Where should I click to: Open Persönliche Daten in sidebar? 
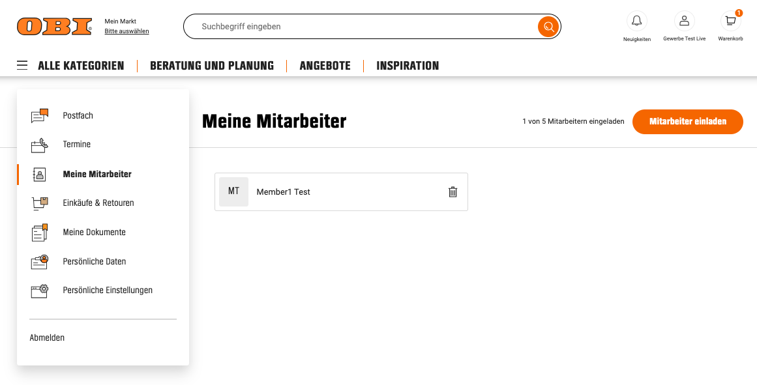point(94,262)
